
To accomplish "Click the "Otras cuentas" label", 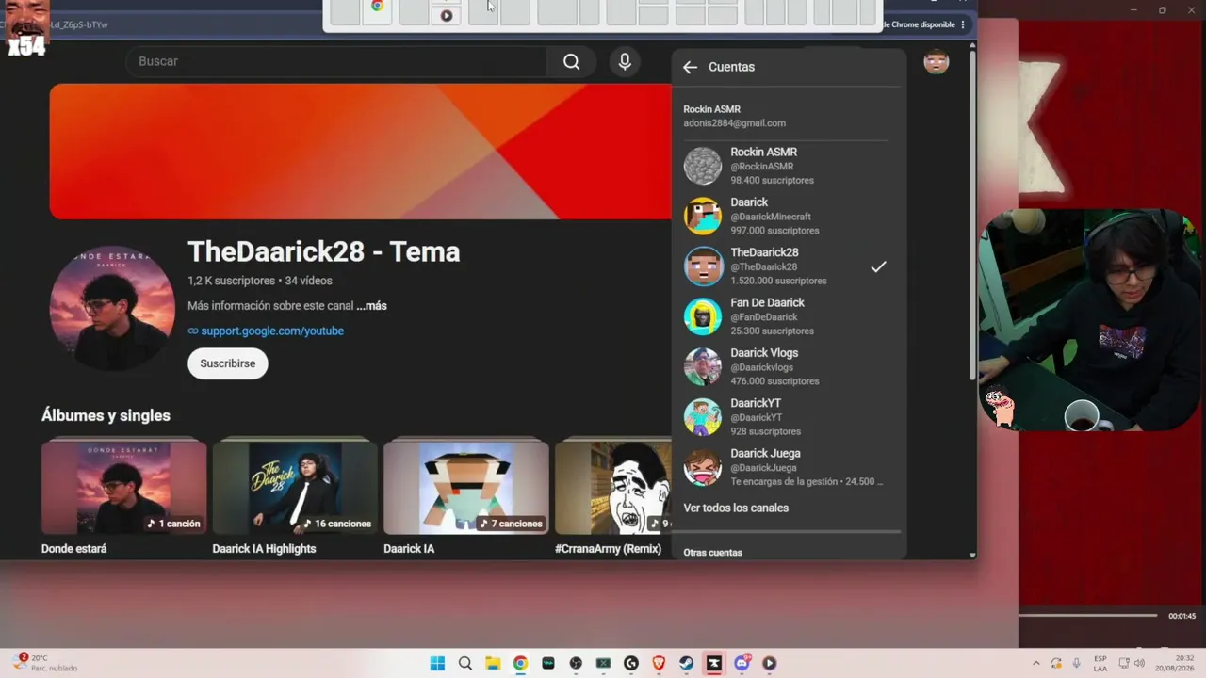I will tap(712, 553).
